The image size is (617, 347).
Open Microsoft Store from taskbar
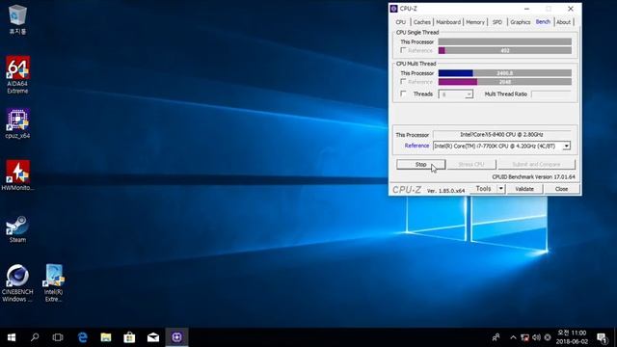point(129,337)
